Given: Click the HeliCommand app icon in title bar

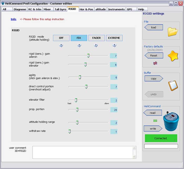Looking at the screenshot, I should tap(3, 3).
